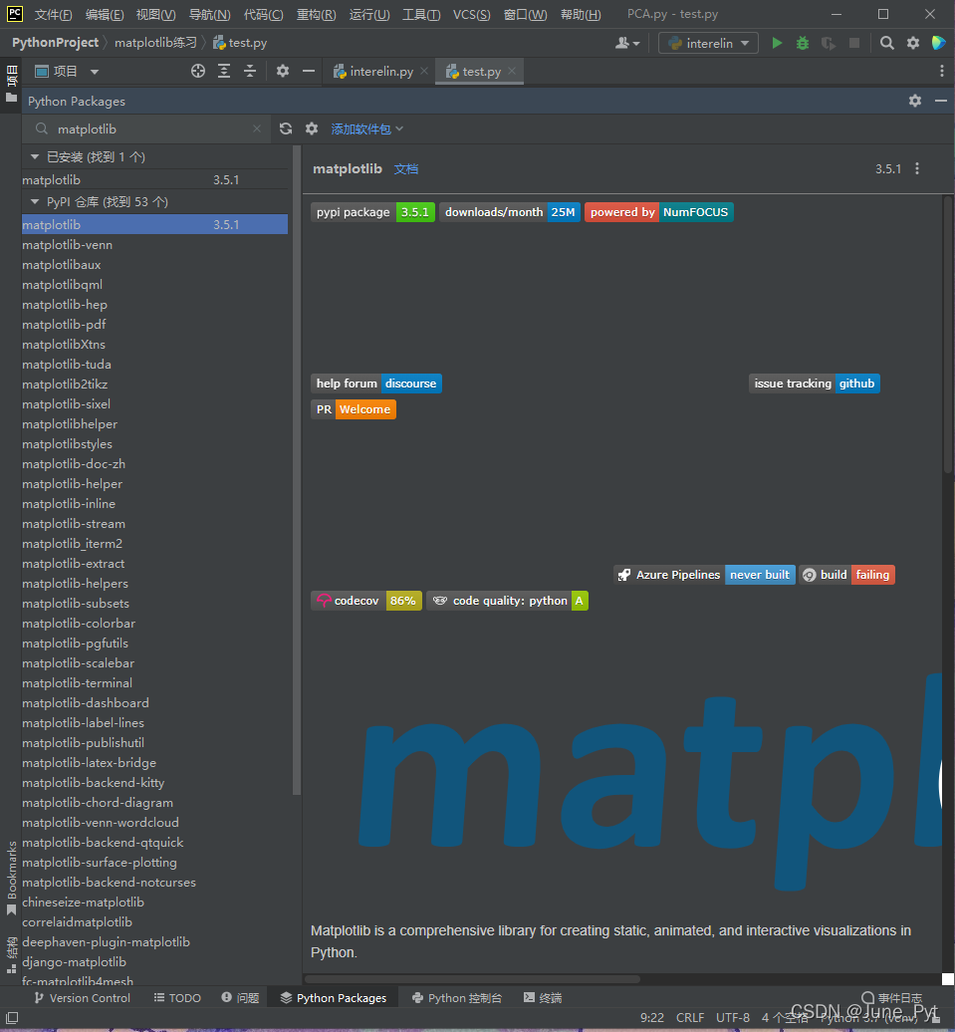955x1032 pixels.
Task: Open package manager settings gear
Action: click(x=312, y=129)
